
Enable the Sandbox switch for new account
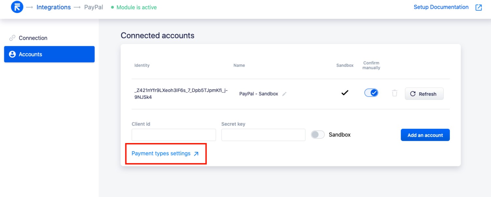click(318, 135)
